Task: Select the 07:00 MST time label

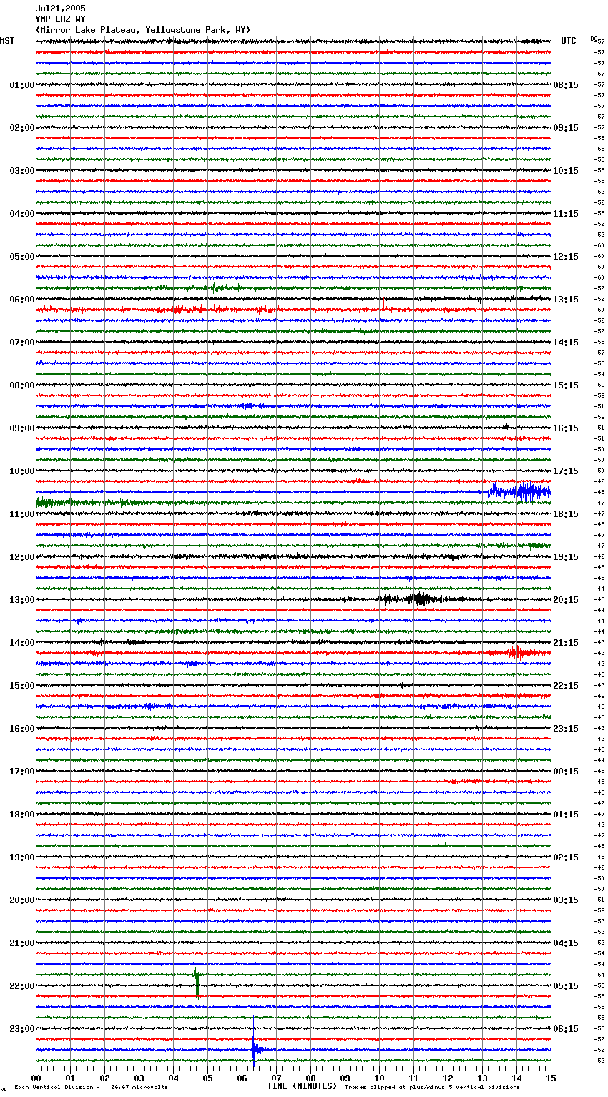Action: click(x=22, y=343)
